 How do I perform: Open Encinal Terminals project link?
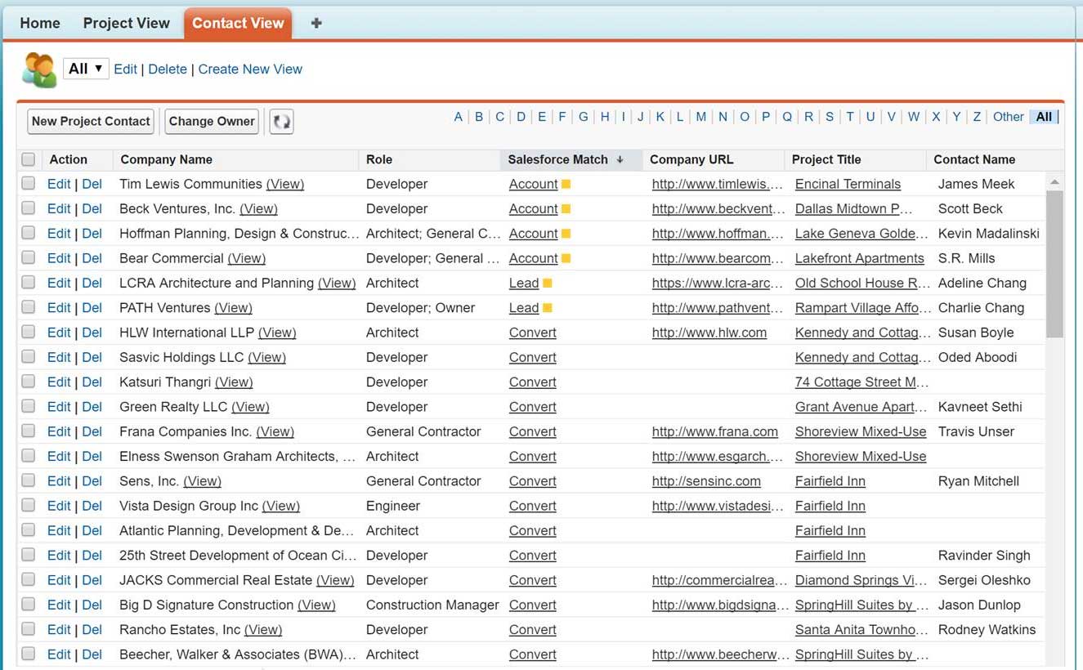coord(848,184)
